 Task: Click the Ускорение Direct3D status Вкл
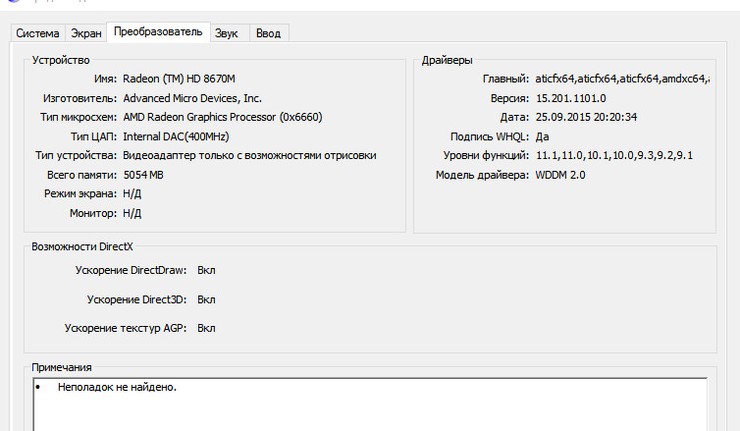coord(206,299)
